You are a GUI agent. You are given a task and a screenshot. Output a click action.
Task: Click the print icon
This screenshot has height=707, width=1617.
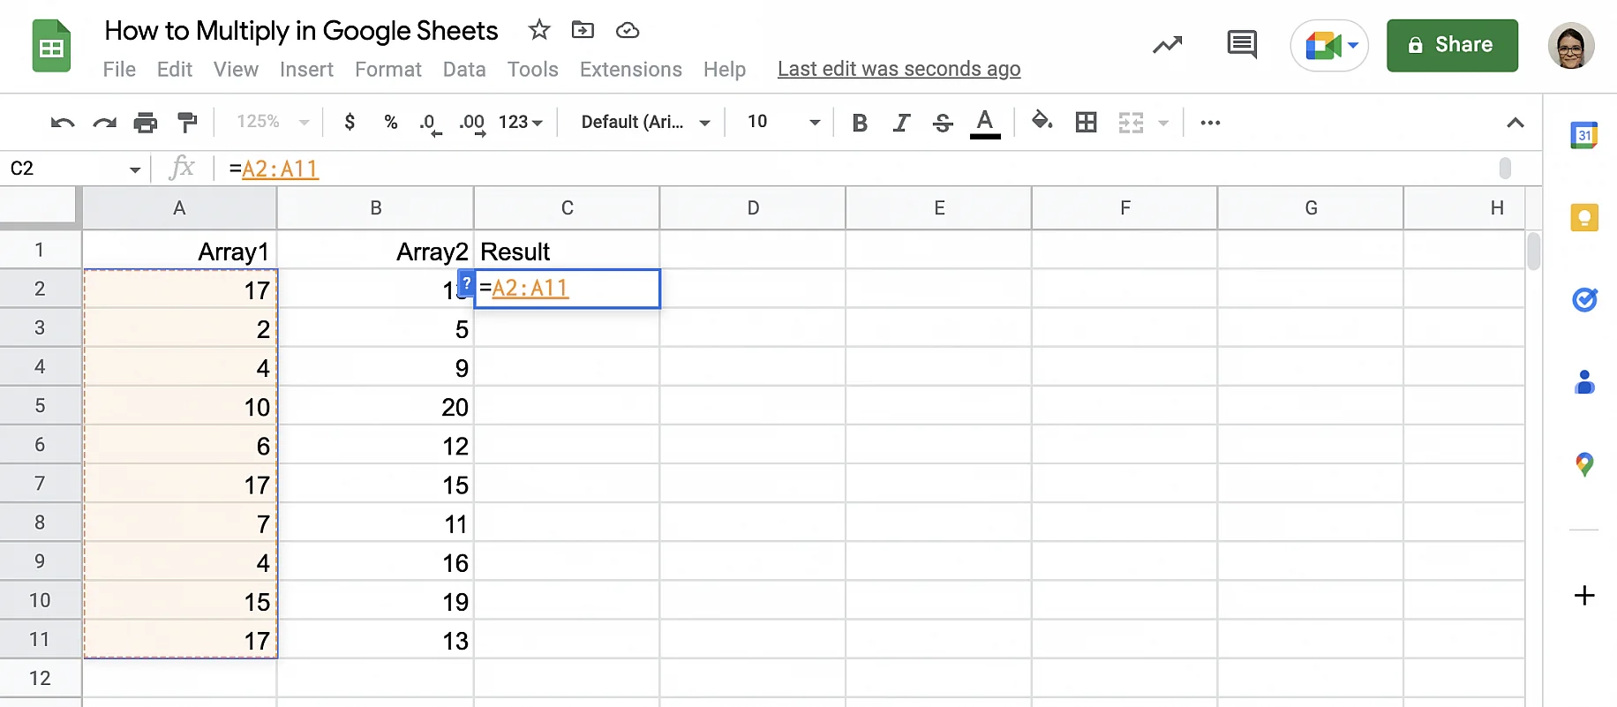click(x=145, y=123)
